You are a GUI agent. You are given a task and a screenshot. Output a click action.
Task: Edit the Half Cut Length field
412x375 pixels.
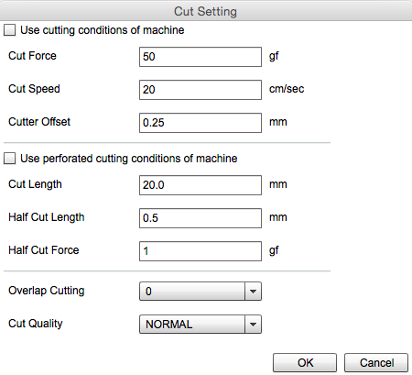(201, 218)
